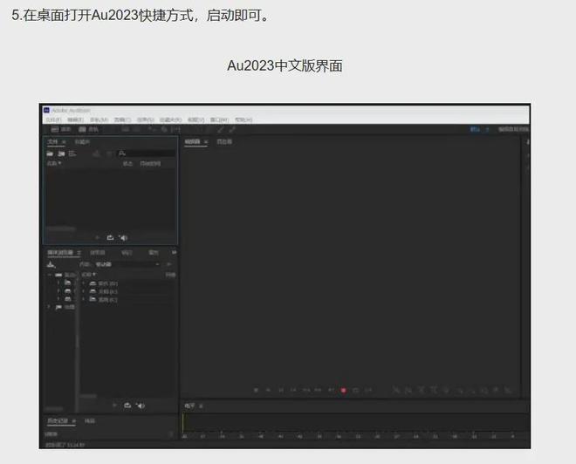Sort Media Browser list by 名称 header
Screen dimensions: 576x464
tap(88, 275)
